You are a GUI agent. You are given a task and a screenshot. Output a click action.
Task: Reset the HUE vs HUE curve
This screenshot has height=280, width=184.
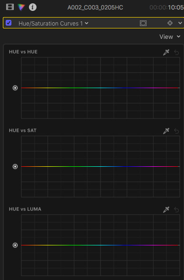coord(176,52)
